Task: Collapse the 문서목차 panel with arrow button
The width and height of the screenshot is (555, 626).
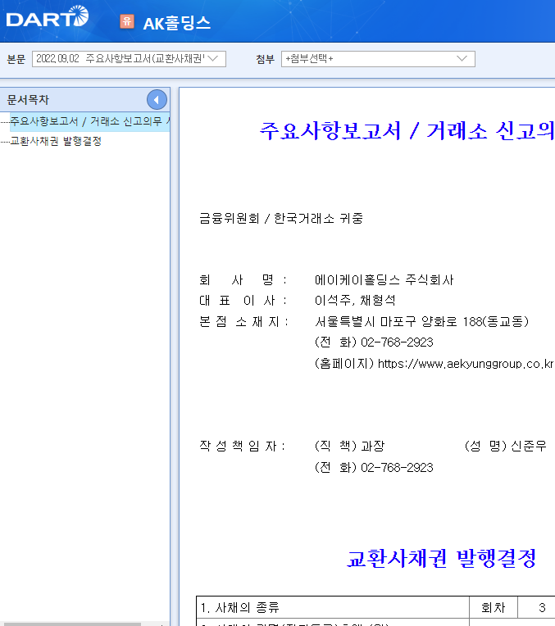Action: pyautogui.click(x=157, y=100)
